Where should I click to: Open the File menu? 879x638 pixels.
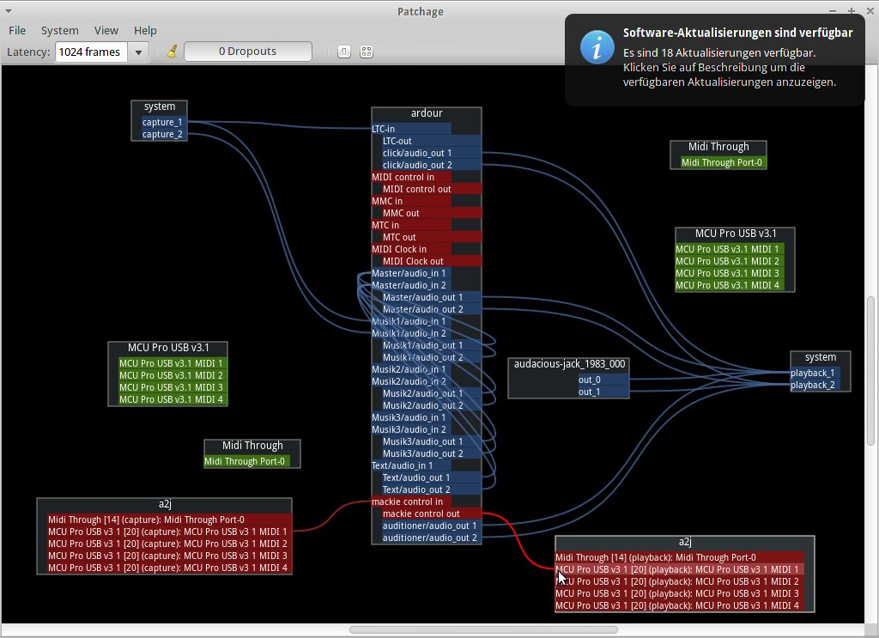click(x=17, y=30)
